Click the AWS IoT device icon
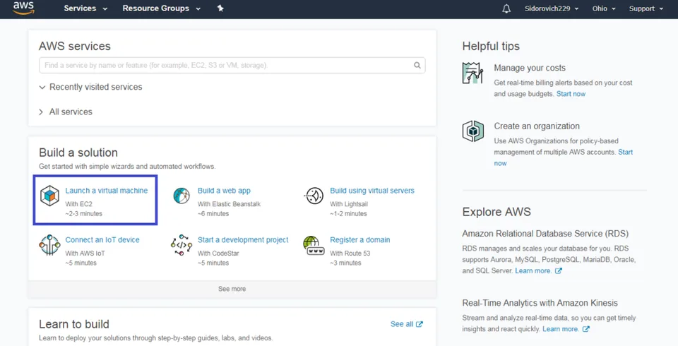Image resolution: width=678 pixels, height=346 pixels. tap(49, 245)
